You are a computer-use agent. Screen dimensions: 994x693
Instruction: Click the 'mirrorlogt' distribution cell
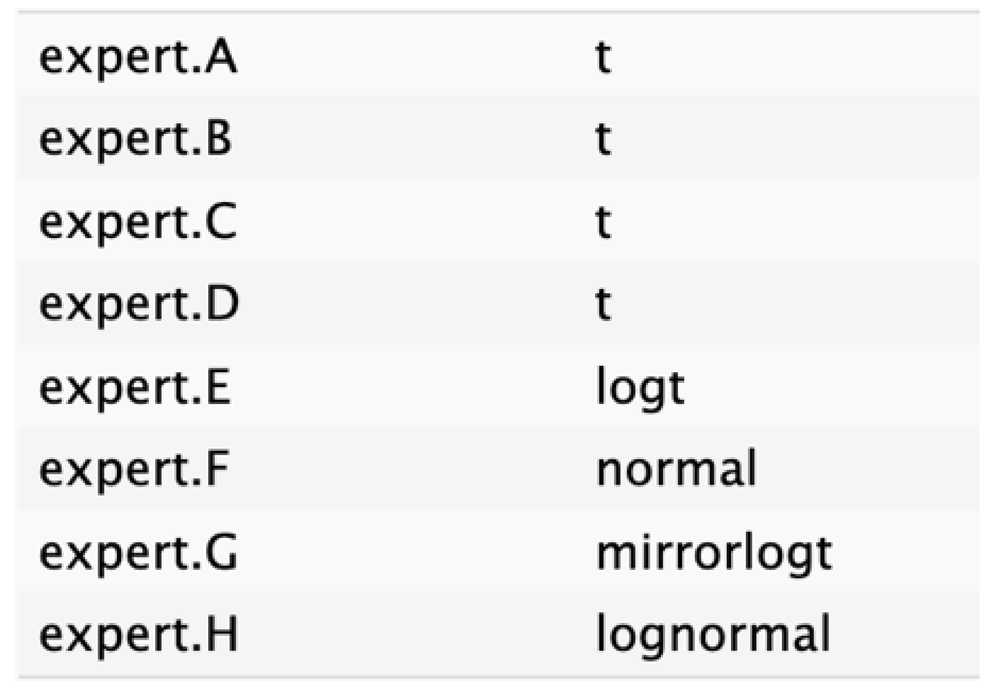713,553
